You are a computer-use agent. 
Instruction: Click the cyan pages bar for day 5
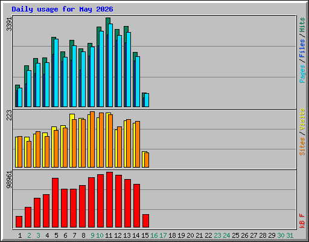[56, 73]
